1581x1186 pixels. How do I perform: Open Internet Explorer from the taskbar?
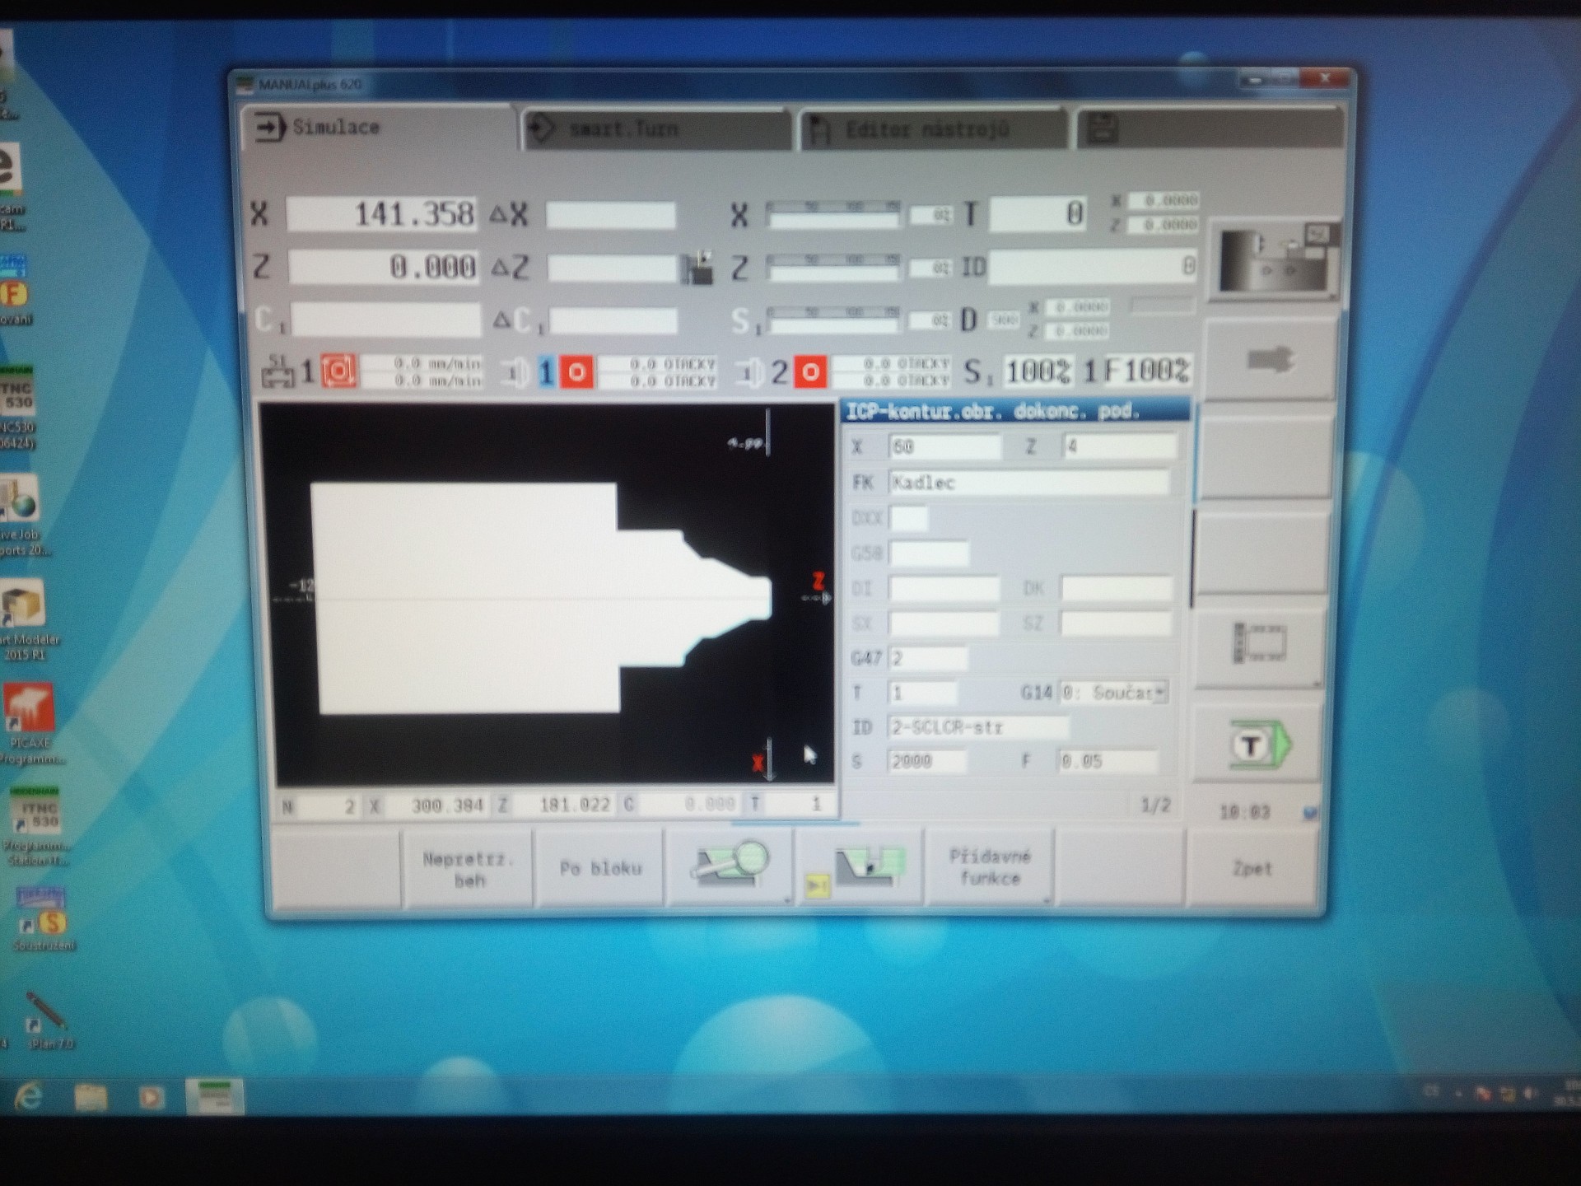(30, 1096)
